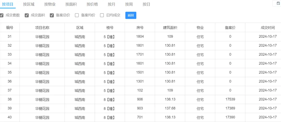Open the 按月 tab
This screenshot has height=122, width=281.
[111, 4]
